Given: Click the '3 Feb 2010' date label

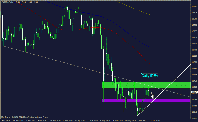Looking at the screenshot, I should (5, 120).
